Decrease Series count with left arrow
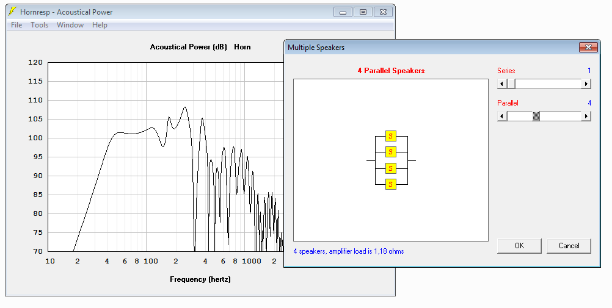Viewport: 612px width, 308px height. [x=502, y=84]
